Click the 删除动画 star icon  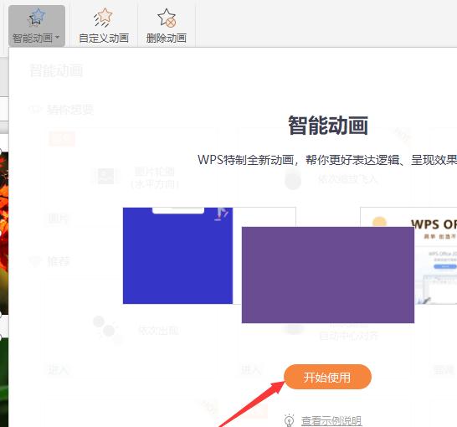(x=167, y=18)
